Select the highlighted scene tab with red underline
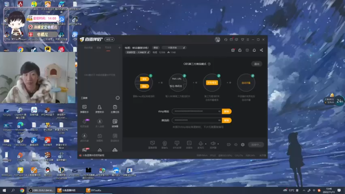Image resolution: width=345 pixels, height=194 pixels. click(x=108, y=48)
